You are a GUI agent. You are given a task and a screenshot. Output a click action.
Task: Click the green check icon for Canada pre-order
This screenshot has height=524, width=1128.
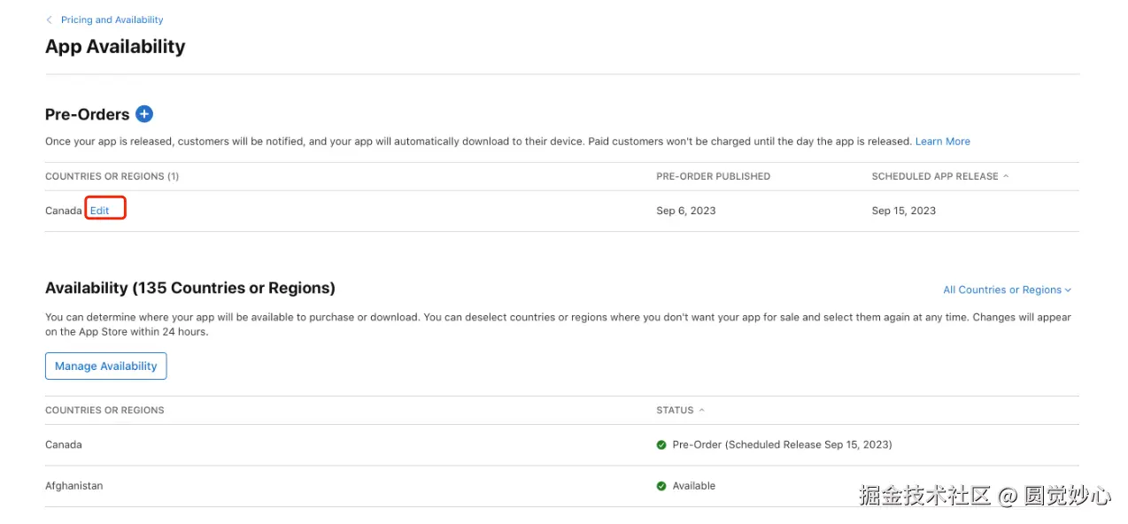click(x=661, y=445)
